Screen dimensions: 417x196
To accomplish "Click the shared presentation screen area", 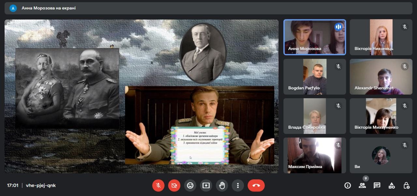I will click(141, 96).
